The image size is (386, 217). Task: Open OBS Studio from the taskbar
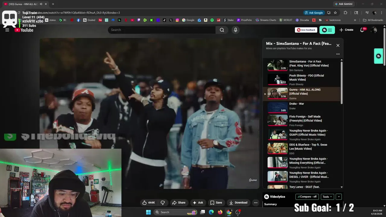(238, 212)
